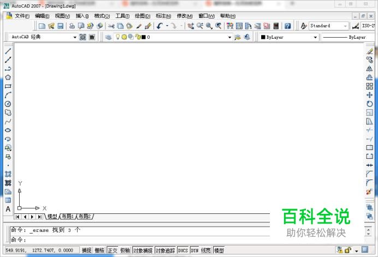Expand the undo history dropdown arrow
This screenshot has height=257, width=378.
[167, 26]
